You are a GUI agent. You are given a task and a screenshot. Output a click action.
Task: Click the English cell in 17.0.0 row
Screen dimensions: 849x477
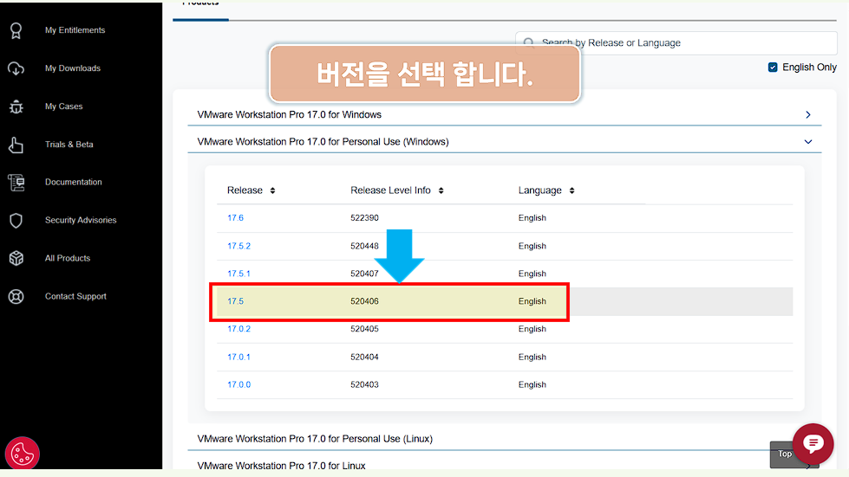pyautogui.click(x=532, y=384)
